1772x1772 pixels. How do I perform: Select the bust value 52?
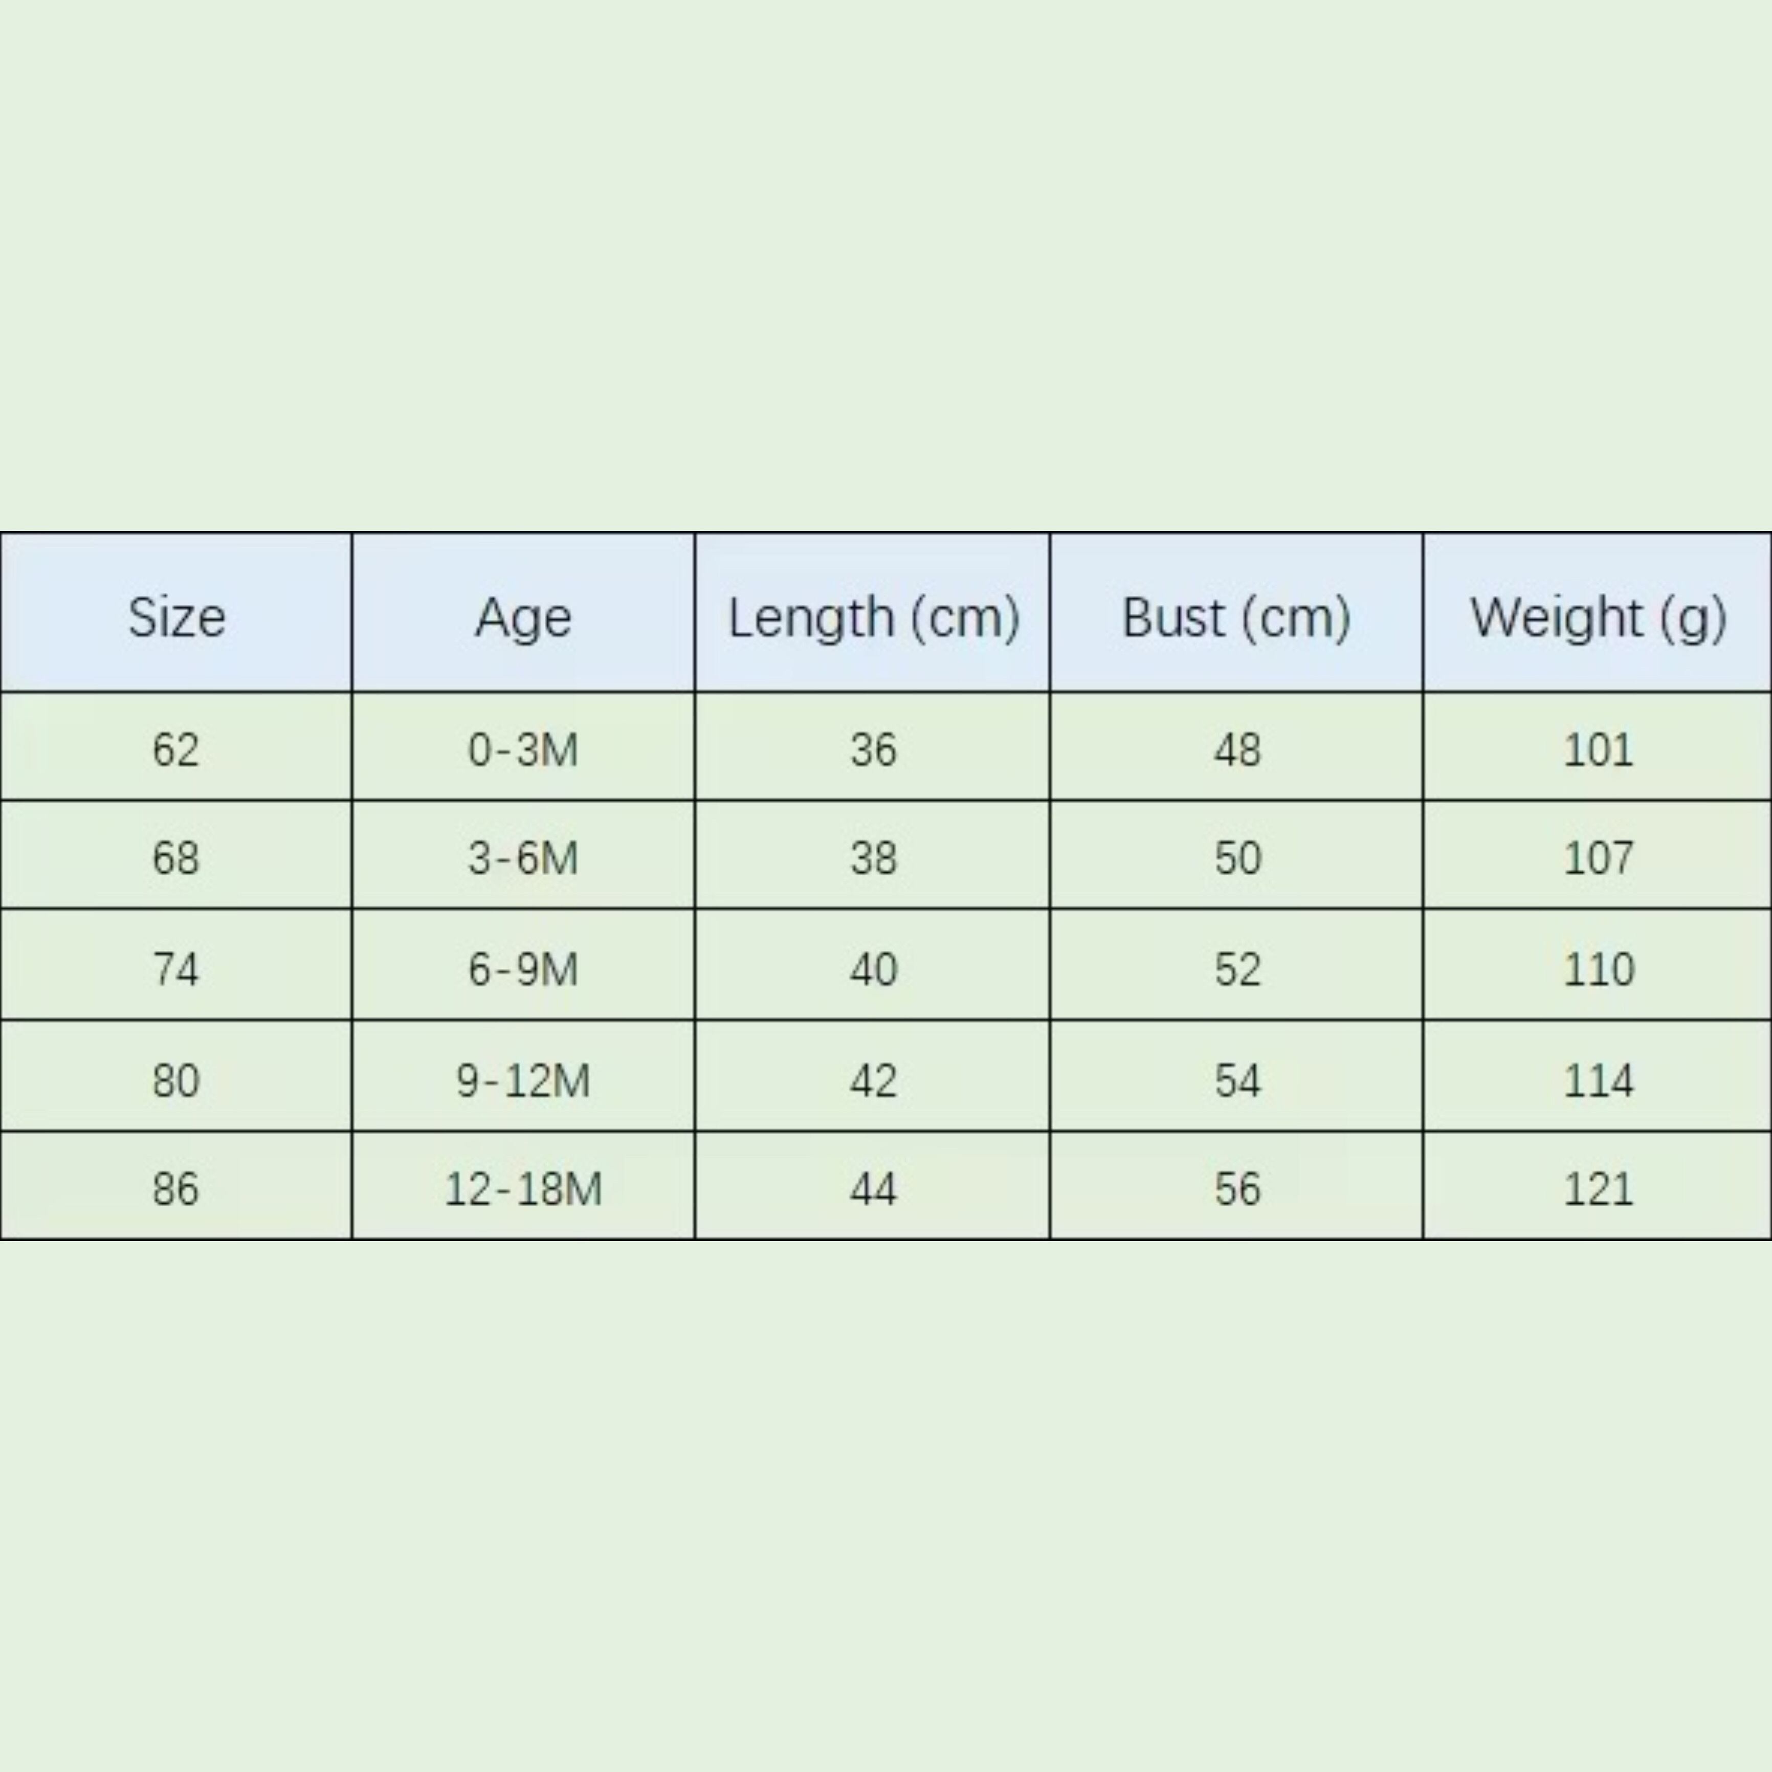[1236, 968]
